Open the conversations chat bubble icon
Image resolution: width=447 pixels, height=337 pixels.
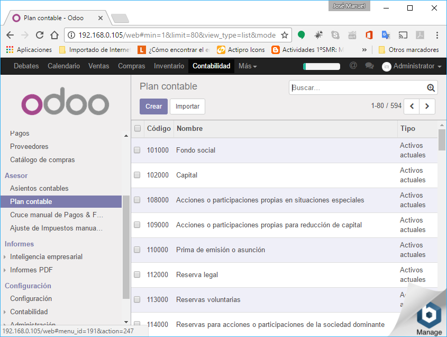pos(369,66)
